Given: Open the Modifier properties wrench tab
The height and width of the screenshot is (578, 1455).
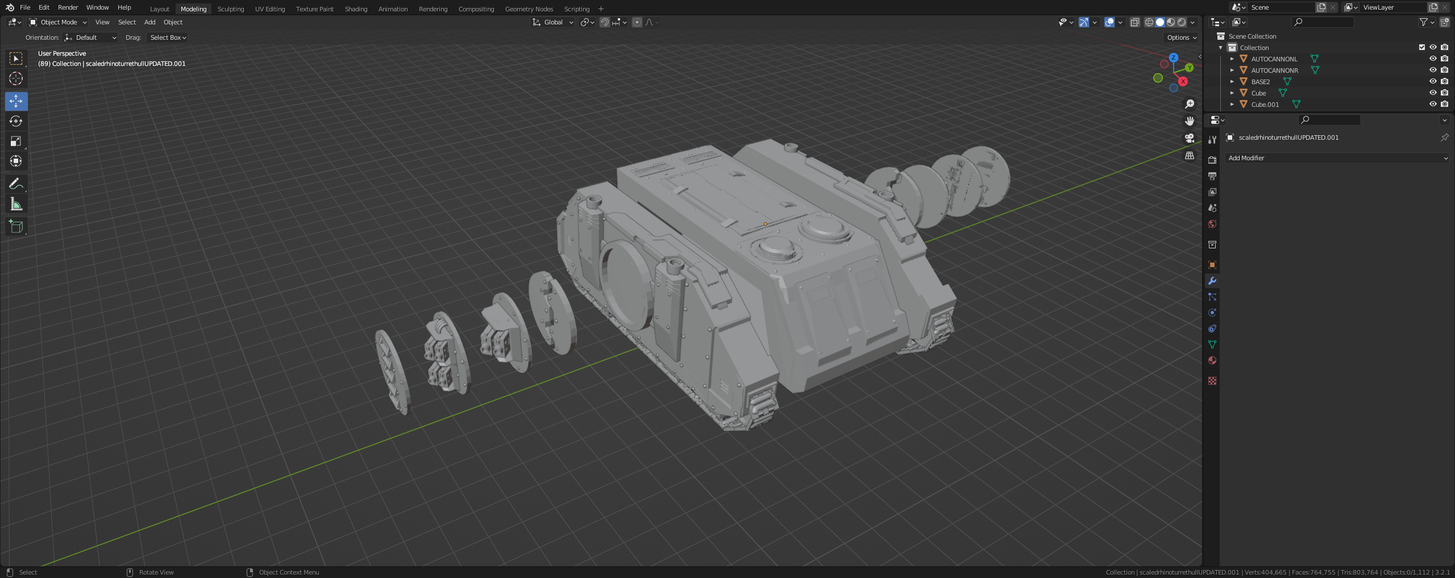Looking at the screenshot, I should click(x=1212, y=281).
